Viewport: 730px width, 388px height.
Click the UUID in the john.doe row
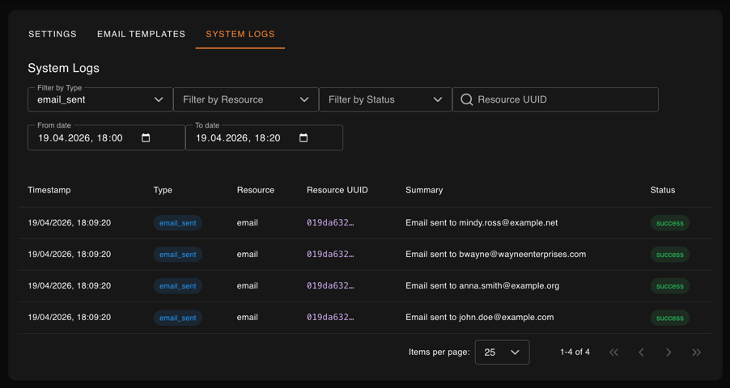(330, 318)
